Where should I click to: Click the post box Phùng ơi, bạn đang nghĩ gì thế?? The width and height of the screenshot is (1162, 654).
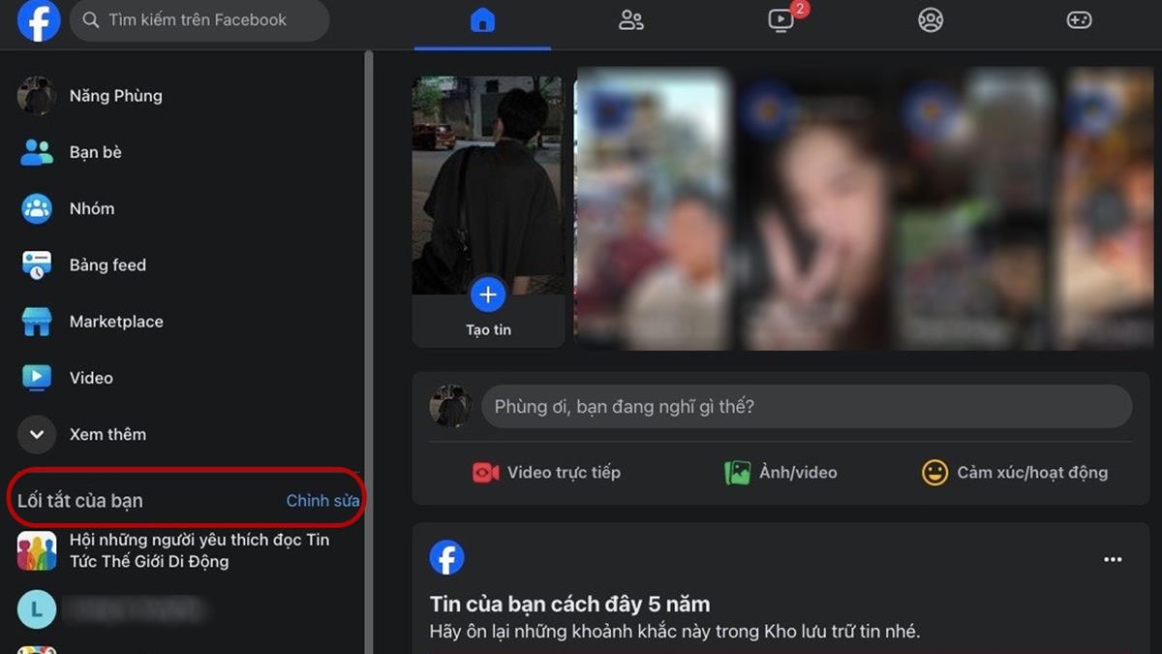[806, 407]
